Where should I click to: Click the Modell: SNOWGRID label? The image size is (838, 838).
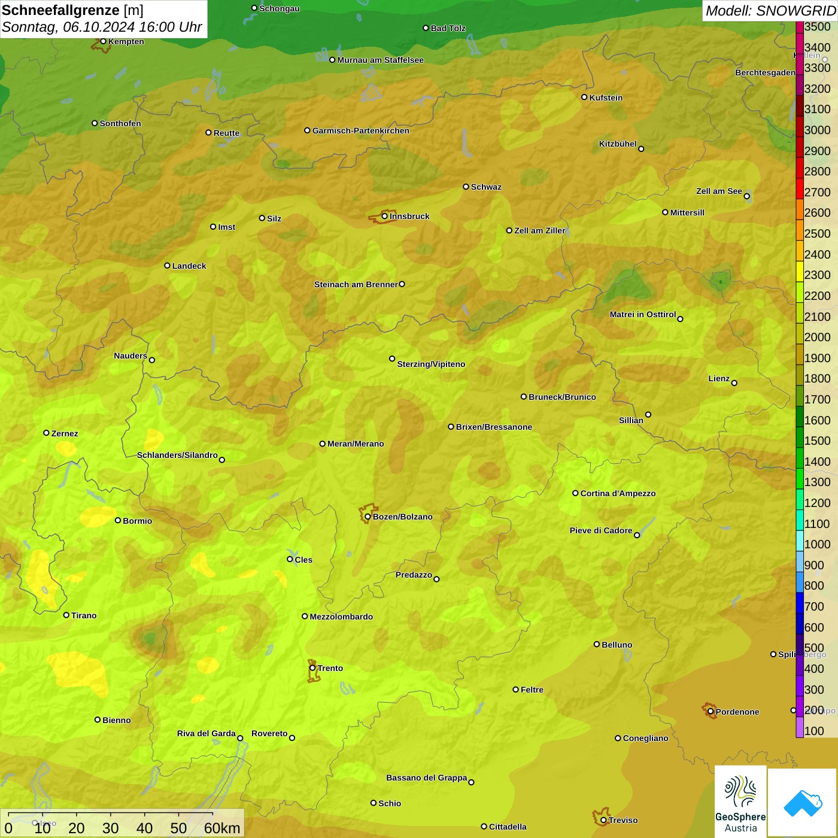[x=770, y=11]
